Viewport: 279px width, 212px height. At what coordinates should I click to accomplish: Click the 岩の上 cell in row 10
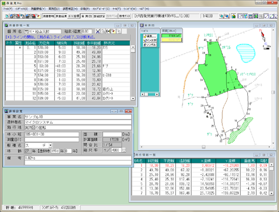[116, 89]
